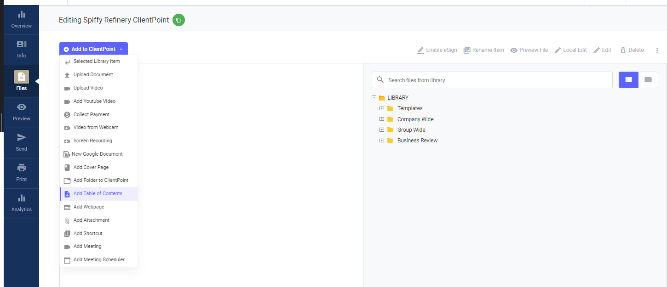Click the three-dot more options icon

(657, 51)
